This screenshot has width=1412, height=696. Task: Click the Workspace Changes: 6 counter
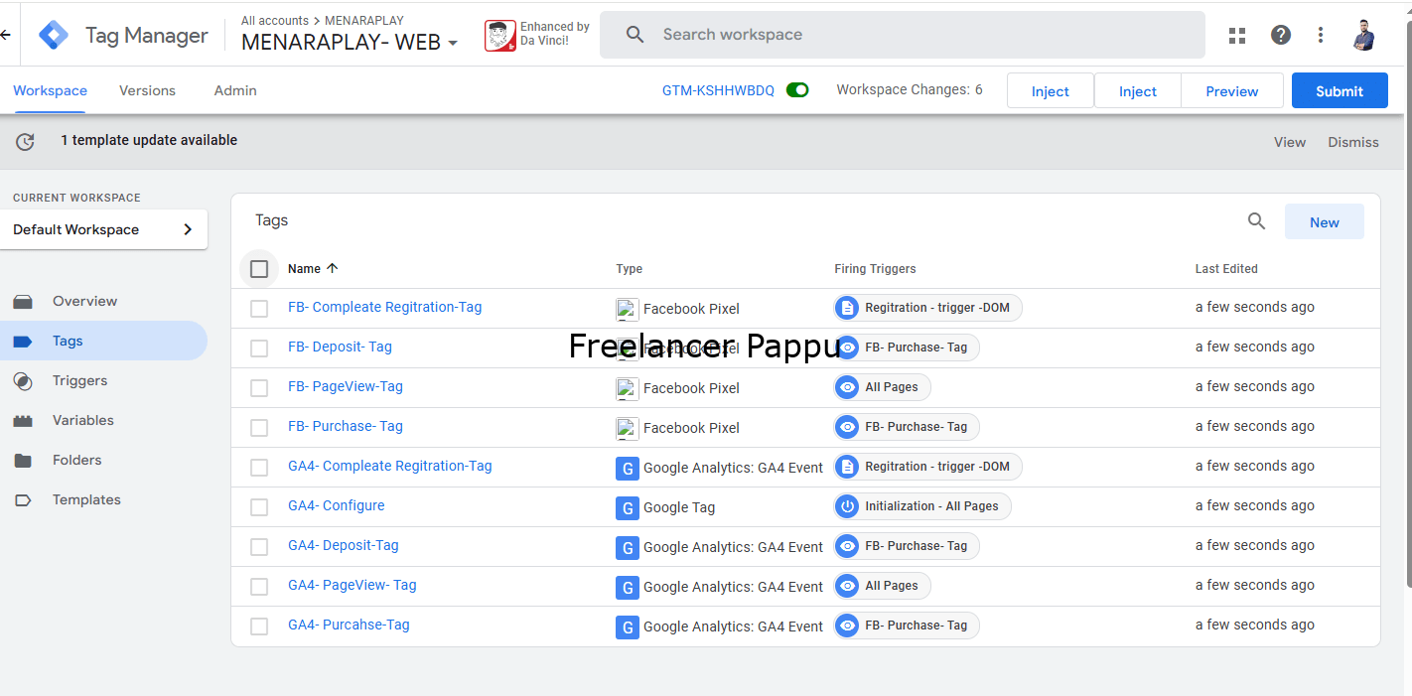click(x=910, y=89)
